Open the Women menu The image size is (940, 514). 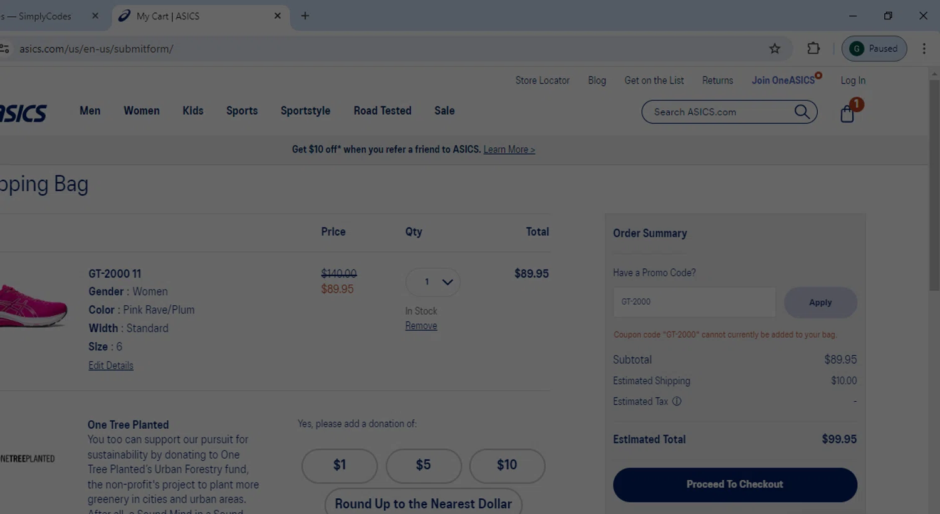point(142,110)
